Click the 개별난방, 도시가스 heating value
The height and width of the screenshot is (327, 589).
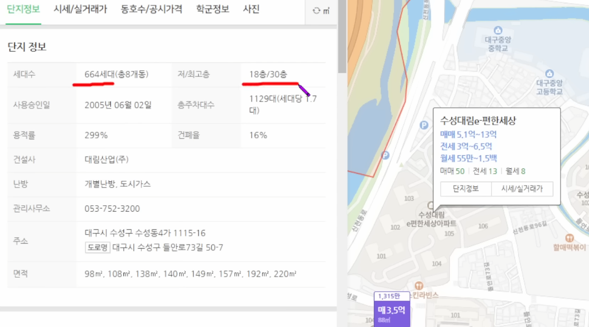point(117,184)
